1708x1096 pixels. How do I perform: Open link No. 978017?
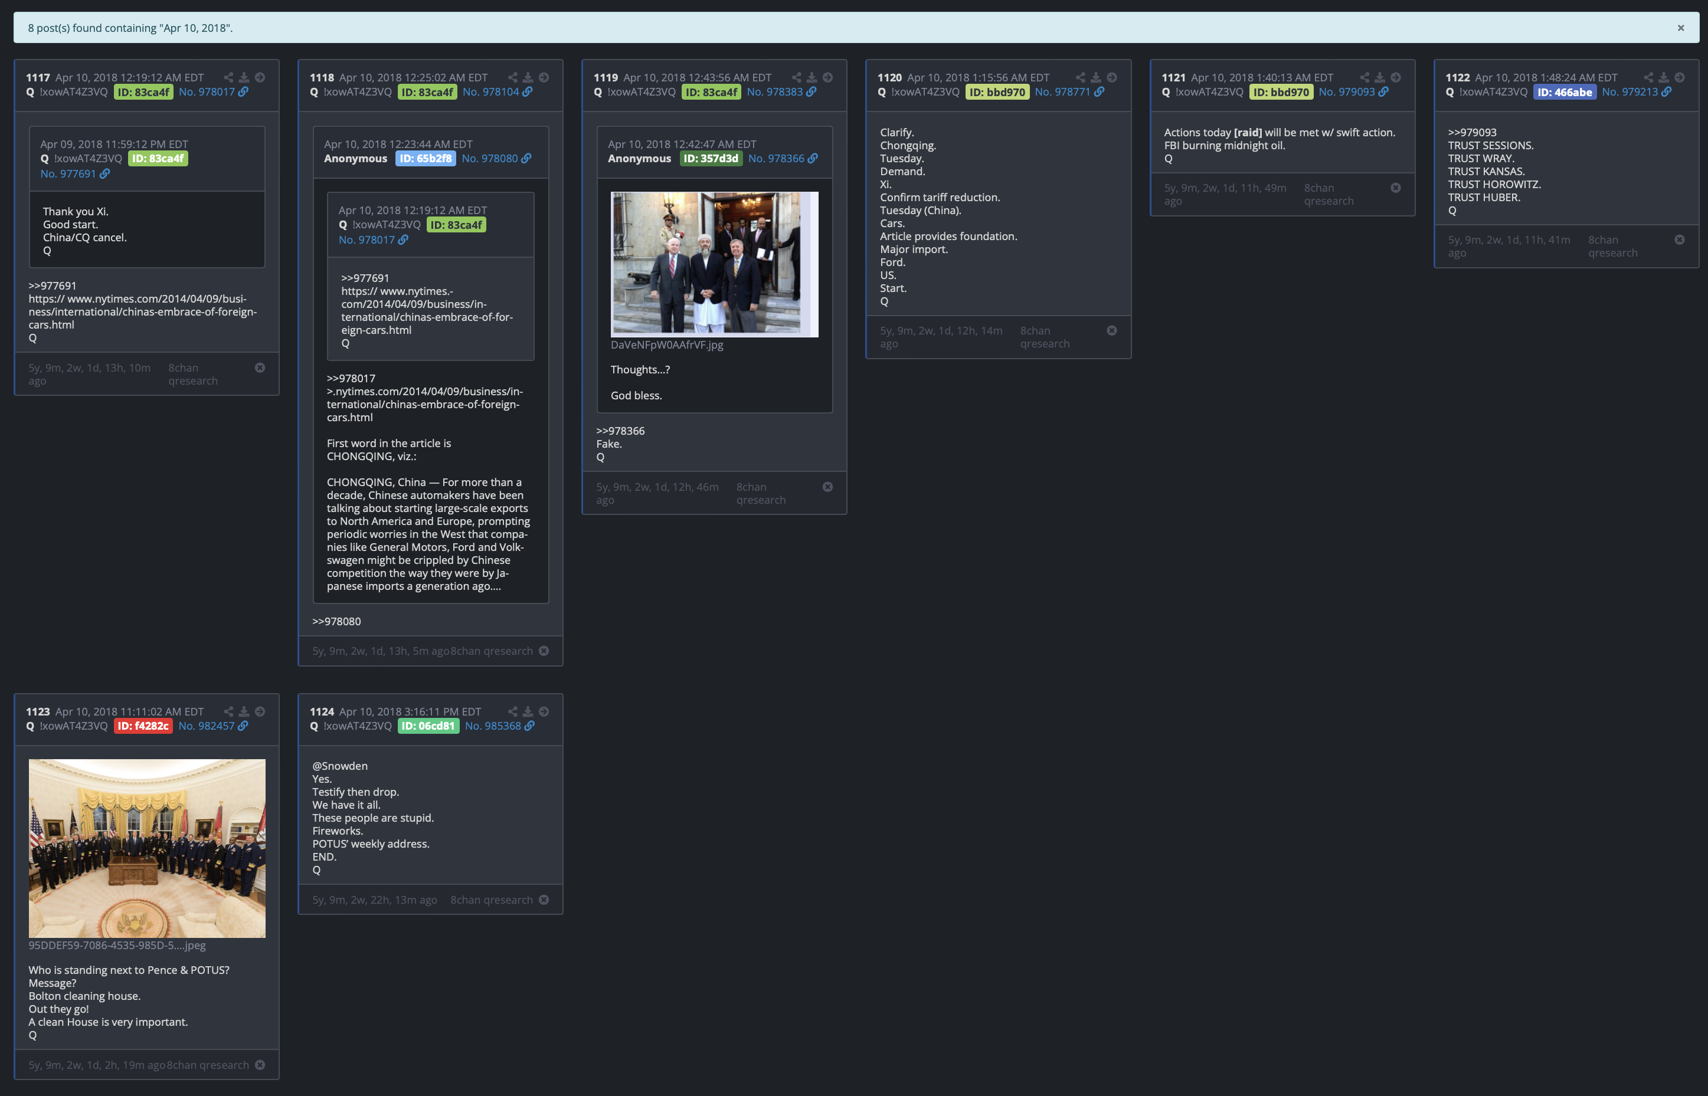(x=214, y=92)
